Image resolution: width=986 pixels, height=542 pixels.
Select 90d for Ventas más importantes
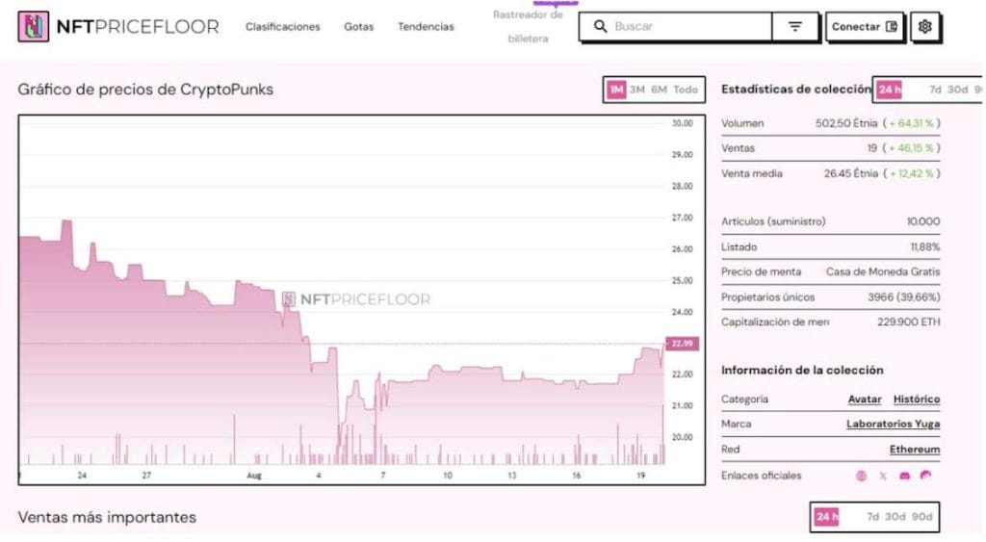coord(921,517)
